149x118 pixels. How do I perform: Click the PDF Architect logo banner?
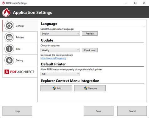pos(19,72)
